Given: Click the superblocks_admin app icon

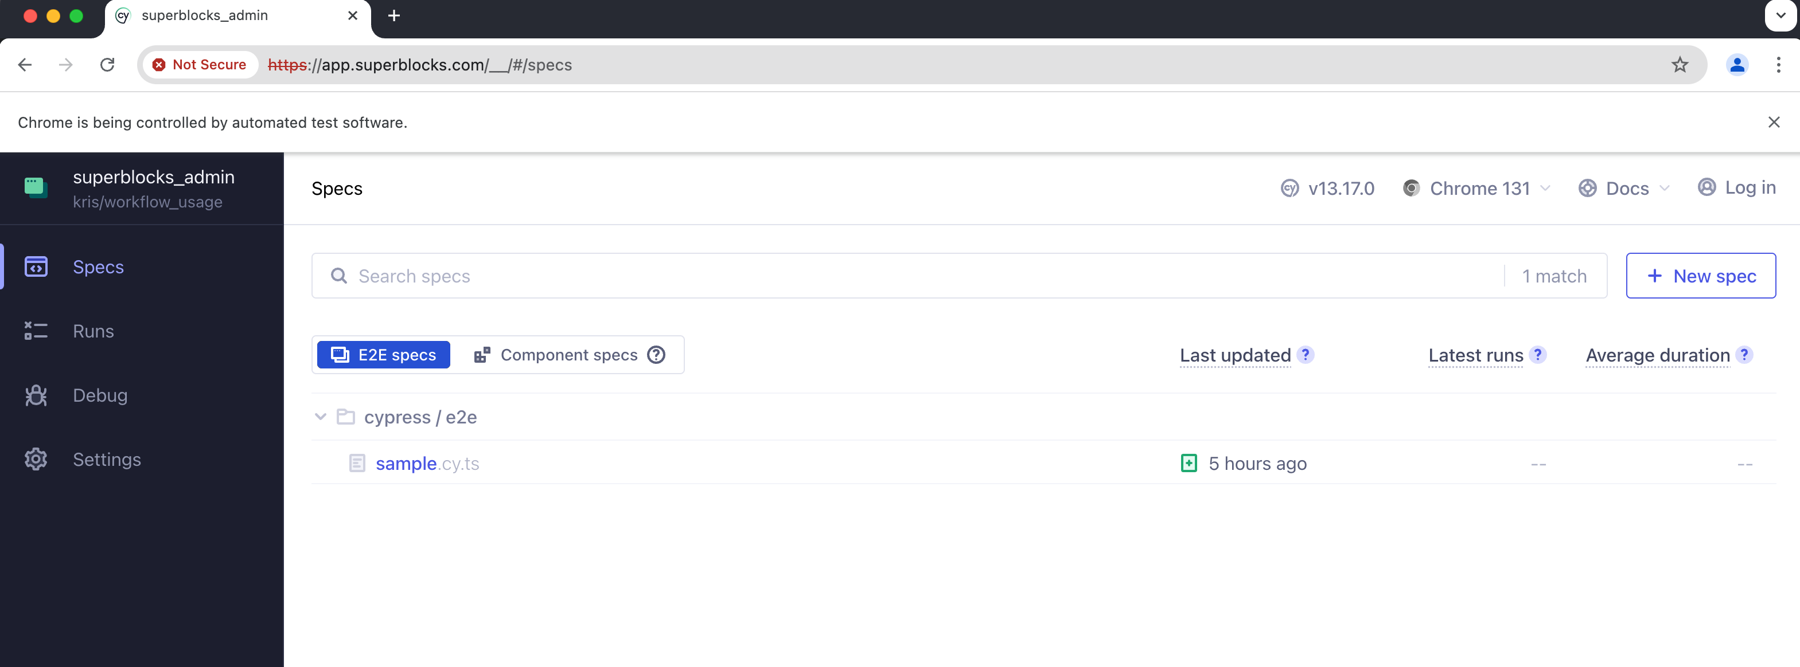Looking at the screenshot, I should point(34,187).
